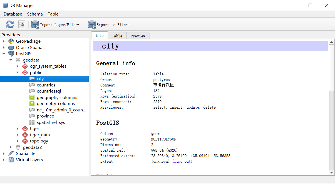Click the PostGIS provider icon
The width and height of the screenshot is (335, 184).
point(11,53)
